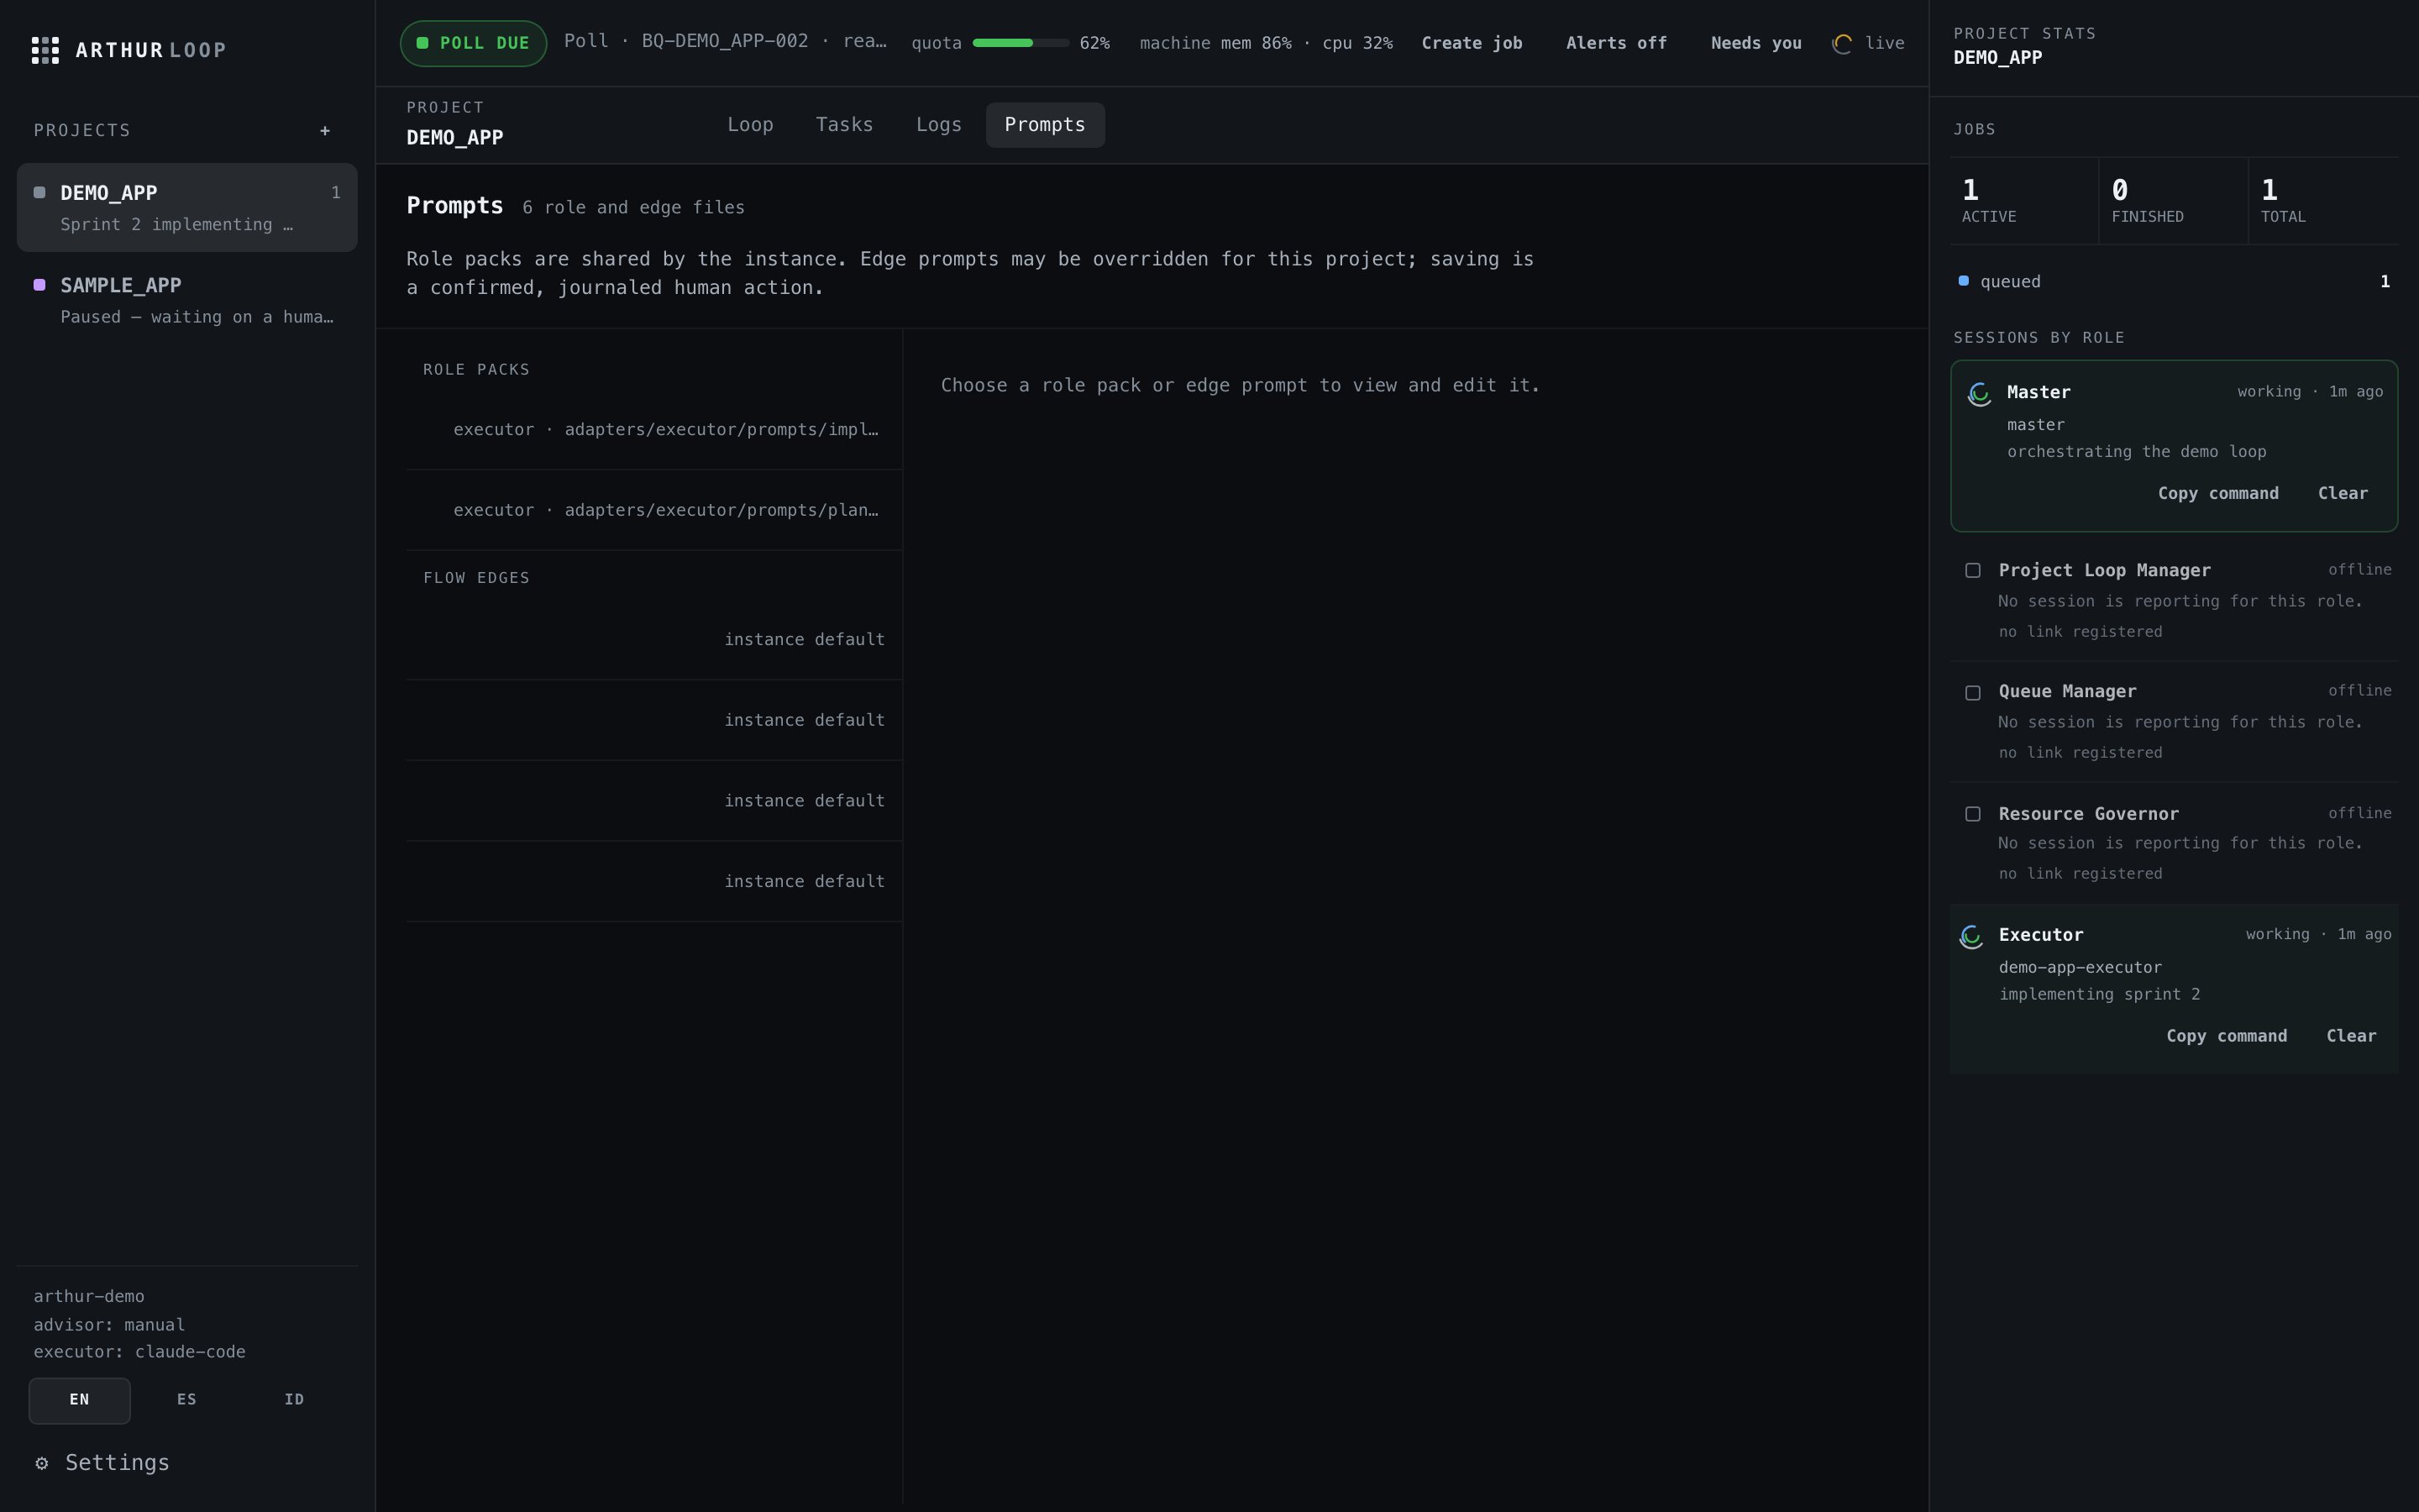This screenshot has height=1512, width=2419.
Task: Click the Master session working spinner icon
Action: tap(1979, 394)
